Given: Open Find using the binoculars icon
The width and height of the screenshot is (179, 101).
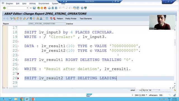Looking at the screenshot, I should (53, 8).
